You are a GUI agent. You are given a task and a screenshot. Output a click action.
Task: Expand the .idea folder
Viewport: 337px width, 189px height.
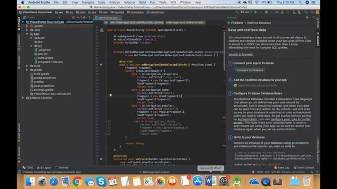[27, 30]
